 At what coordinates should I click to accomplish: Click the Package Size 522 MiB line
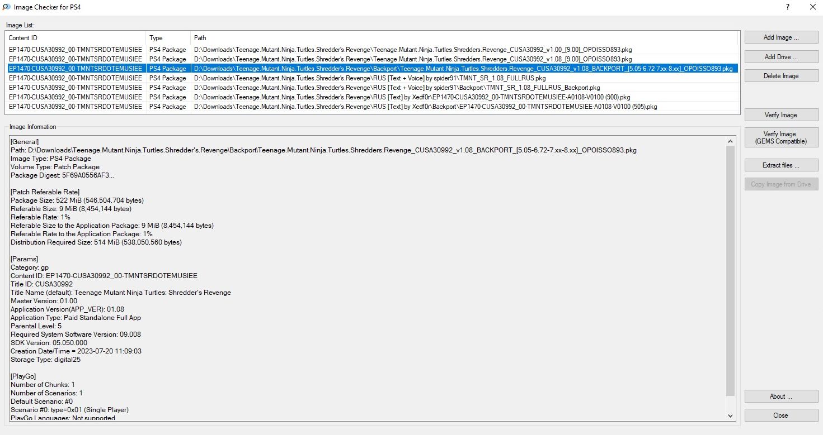tap(77, 200)
